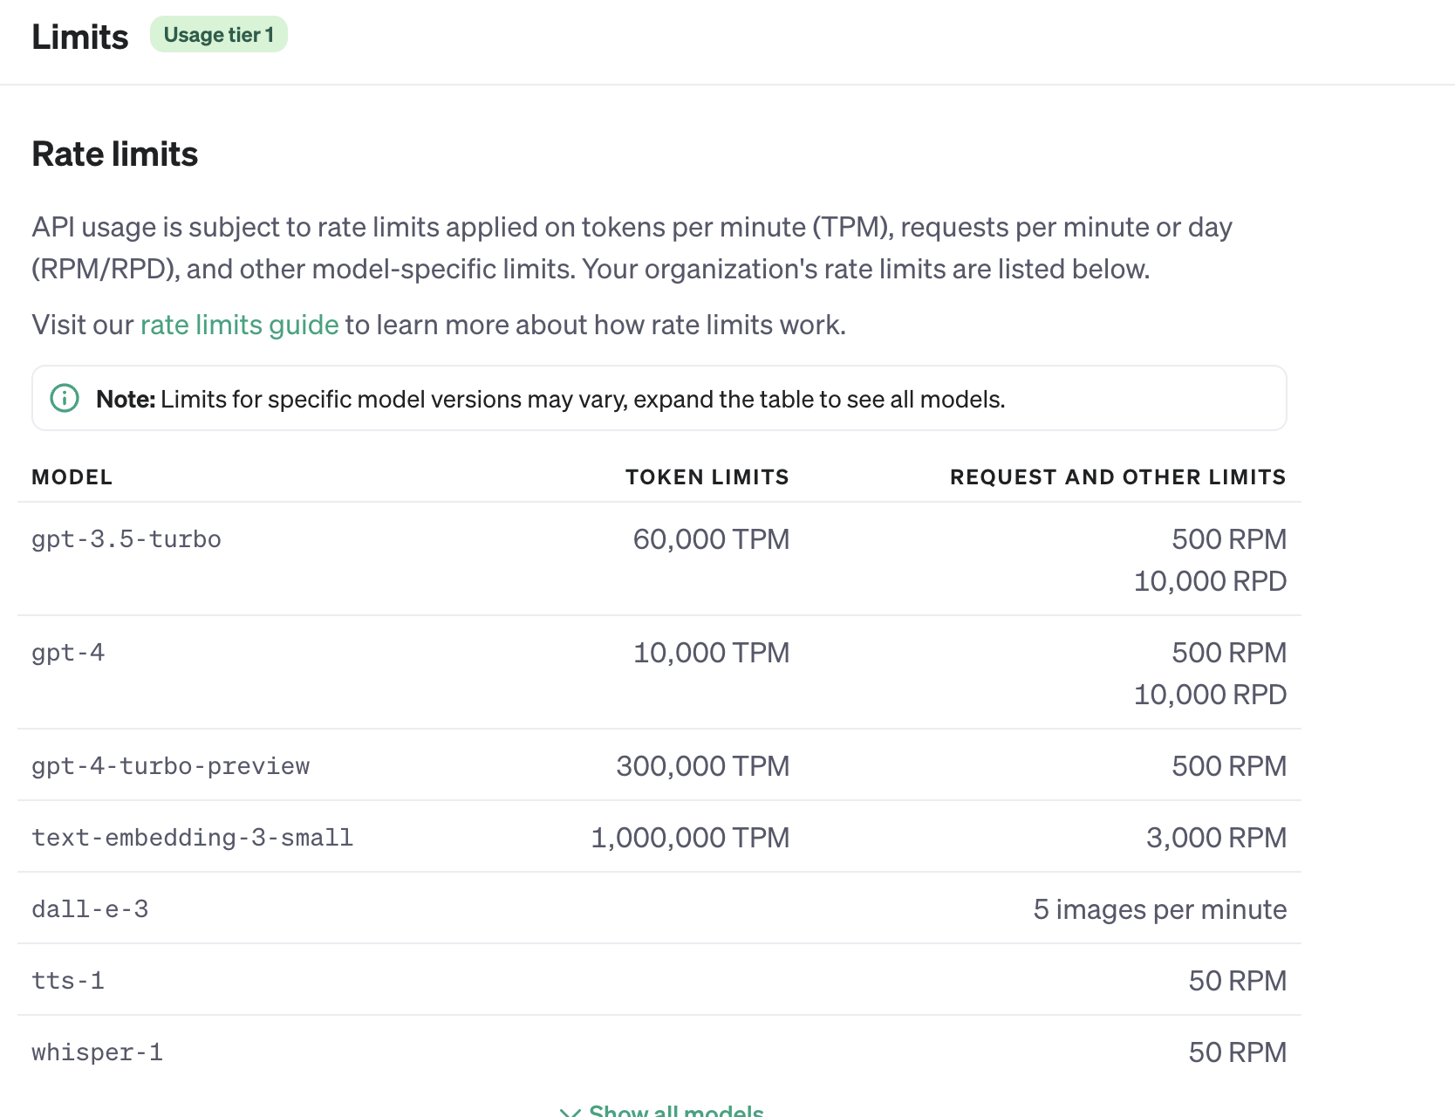This screenshot has width=1455, height=1117.
Task: Click the Show all models chevron
Action: tap(570, 1112)
